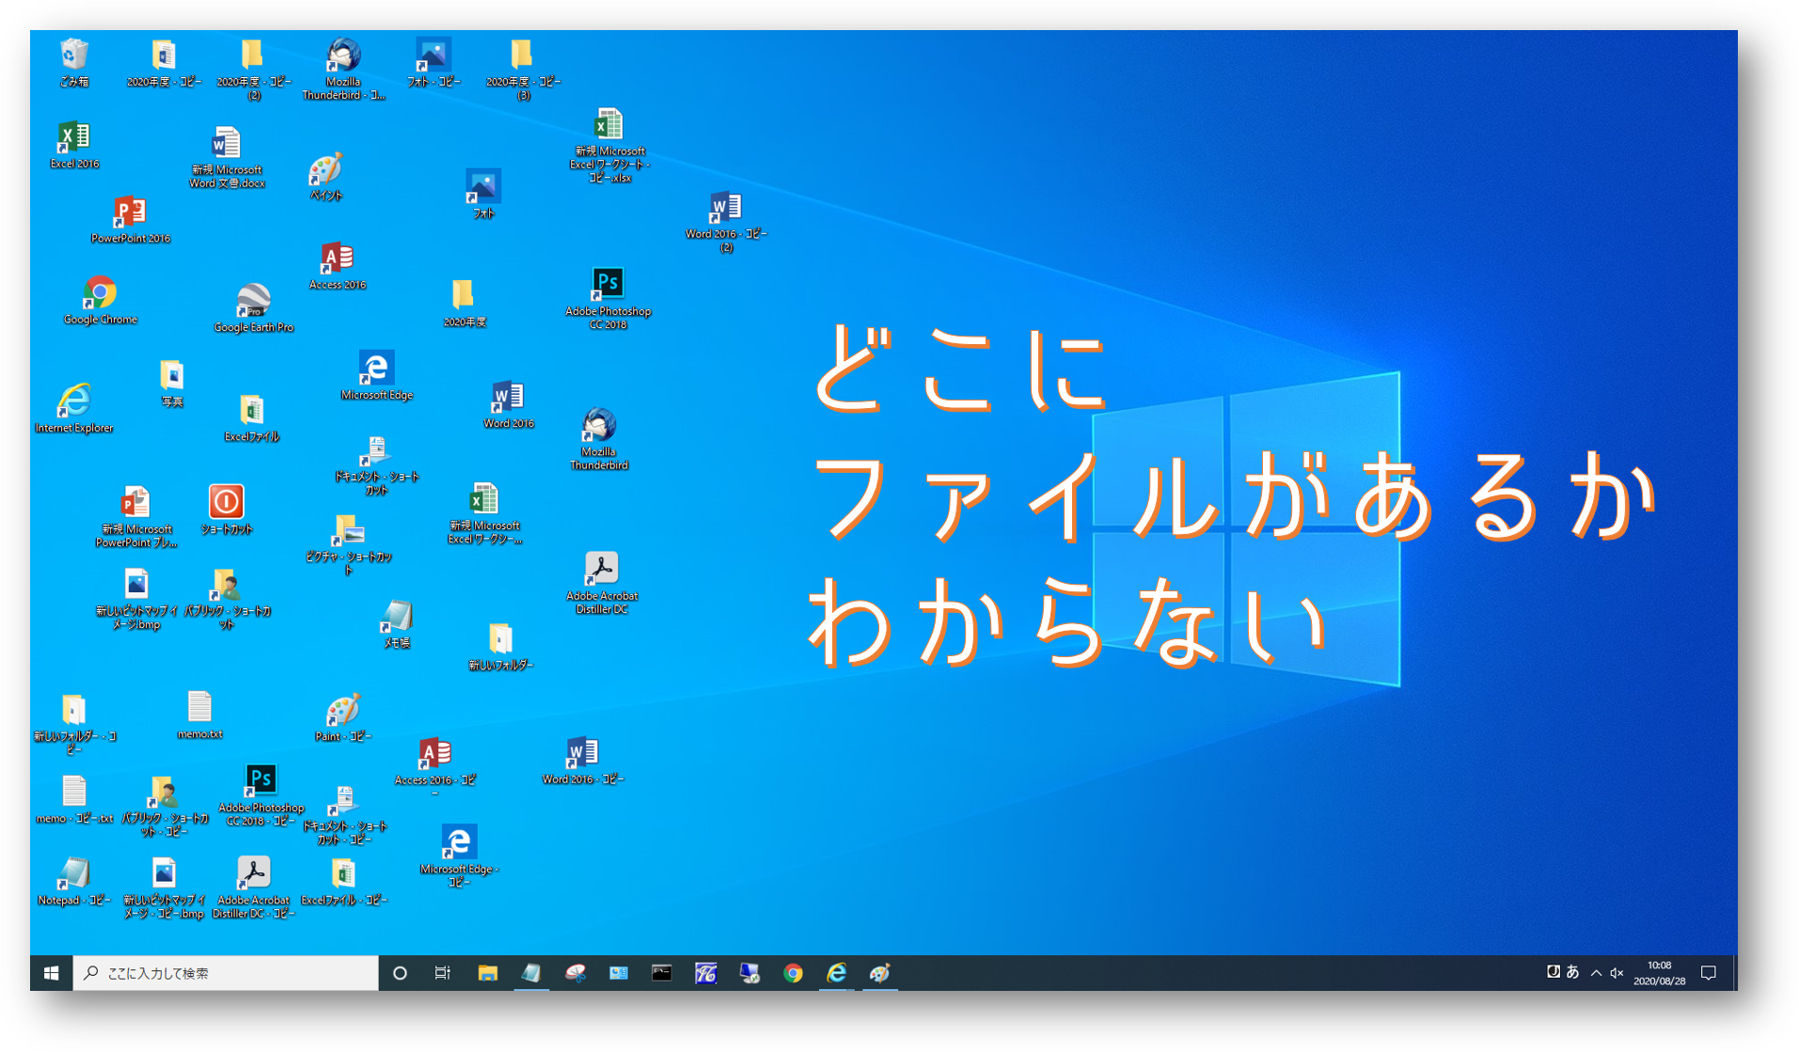Viewport: 1799px width, 1052px height.
Task: Open Task View on taskbar
Action: 443,973
